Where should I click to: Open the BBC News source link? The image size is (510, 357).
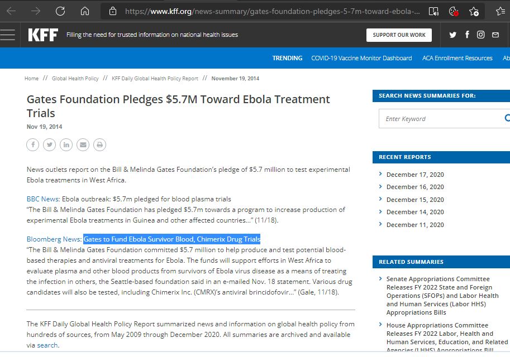pyautogui.click(x=42, y=199)
